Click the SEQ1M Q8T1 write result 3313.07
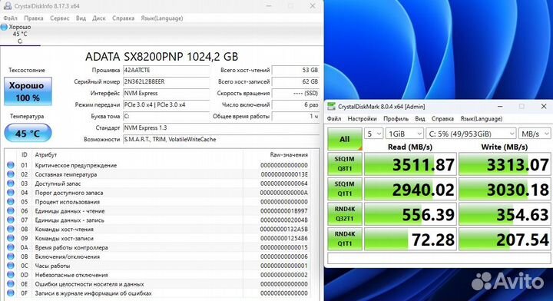The height and width of the screenshot is (301, 553). click(505, 164)
